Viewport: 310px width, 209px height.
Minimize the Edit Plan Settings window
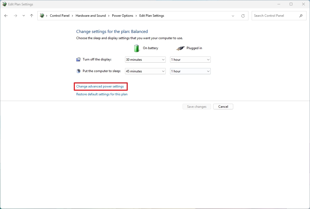pyautogui.click(x=279, y=4)
